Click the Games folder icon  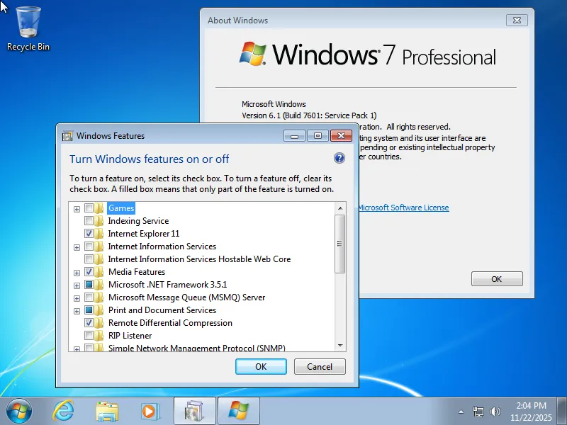coord(99,208)
